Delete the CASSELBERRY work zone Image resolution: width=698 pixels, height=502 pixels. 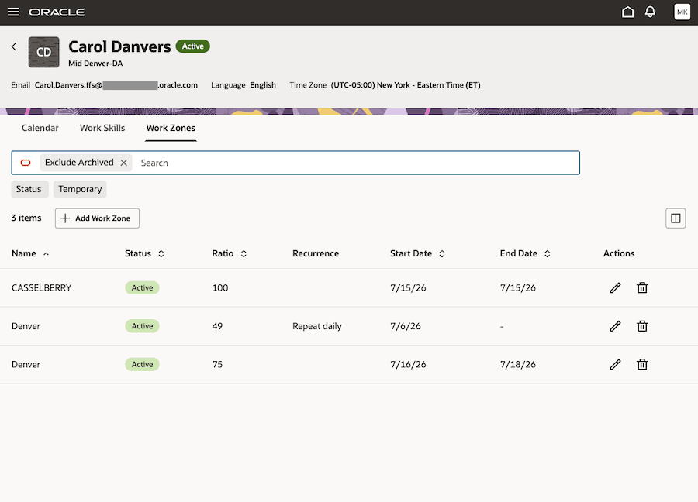(642, 288)
